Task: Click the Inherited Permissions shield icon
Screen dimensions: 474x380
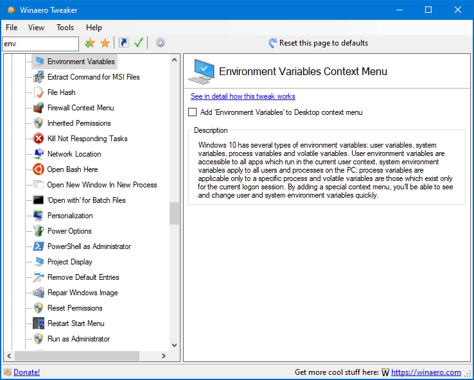Action: pos(39,123)
